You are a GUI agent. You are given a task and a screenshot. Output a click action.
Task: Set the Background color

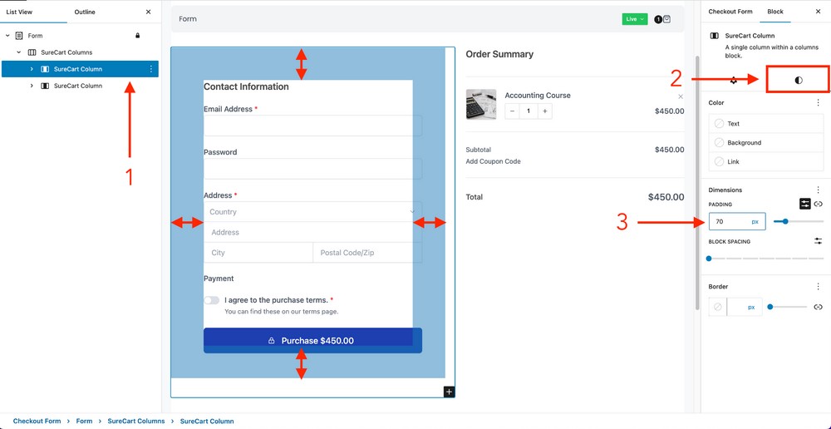[x=766, y=143]
